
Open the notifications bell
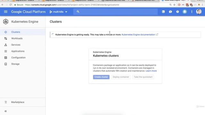tap(184, 12)
